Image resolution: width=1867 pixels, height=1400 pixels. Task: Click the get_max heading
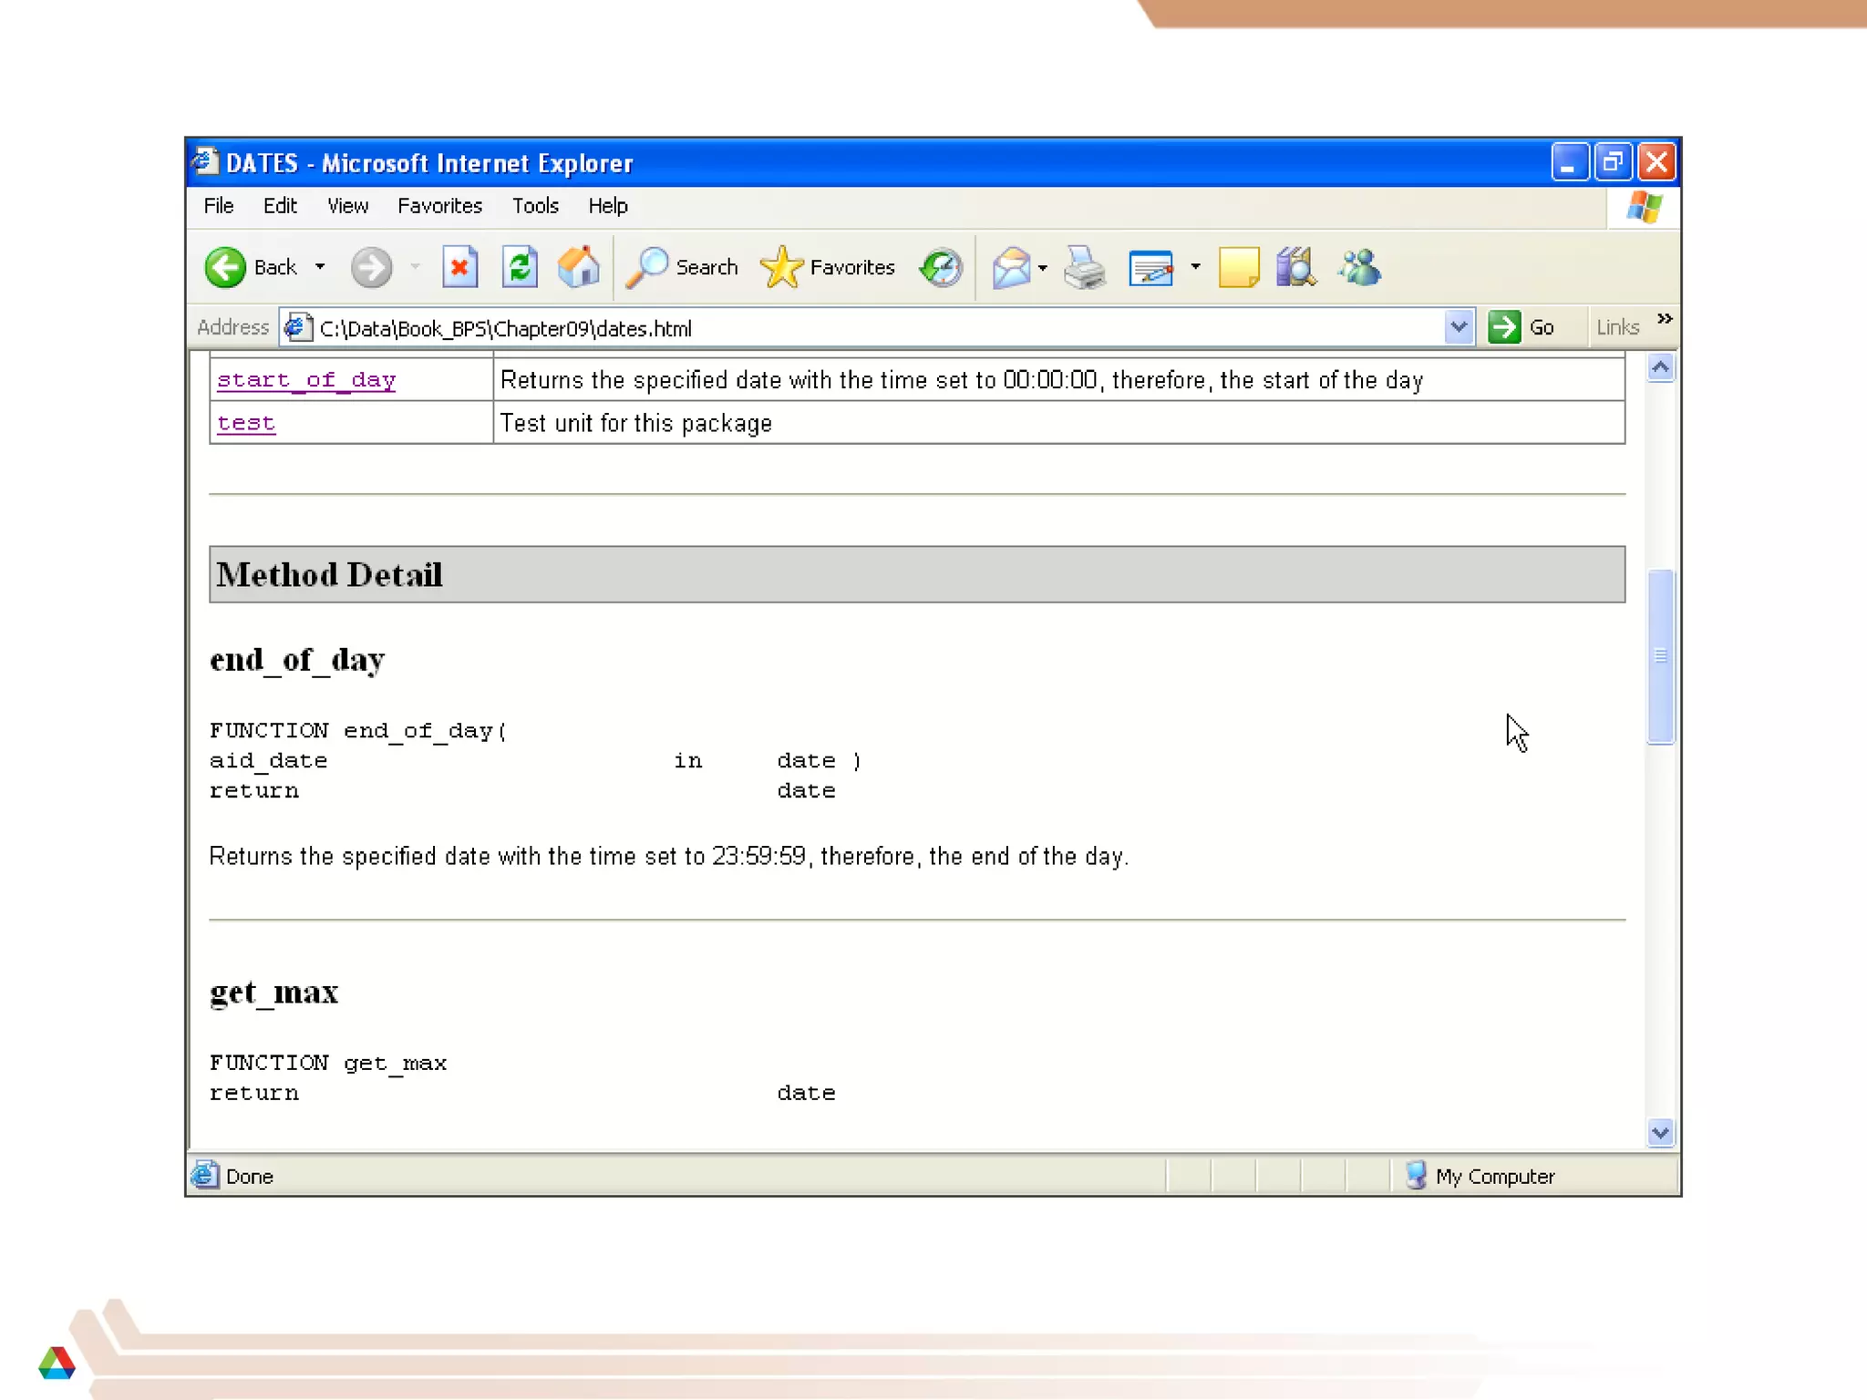tap(273, 992)
